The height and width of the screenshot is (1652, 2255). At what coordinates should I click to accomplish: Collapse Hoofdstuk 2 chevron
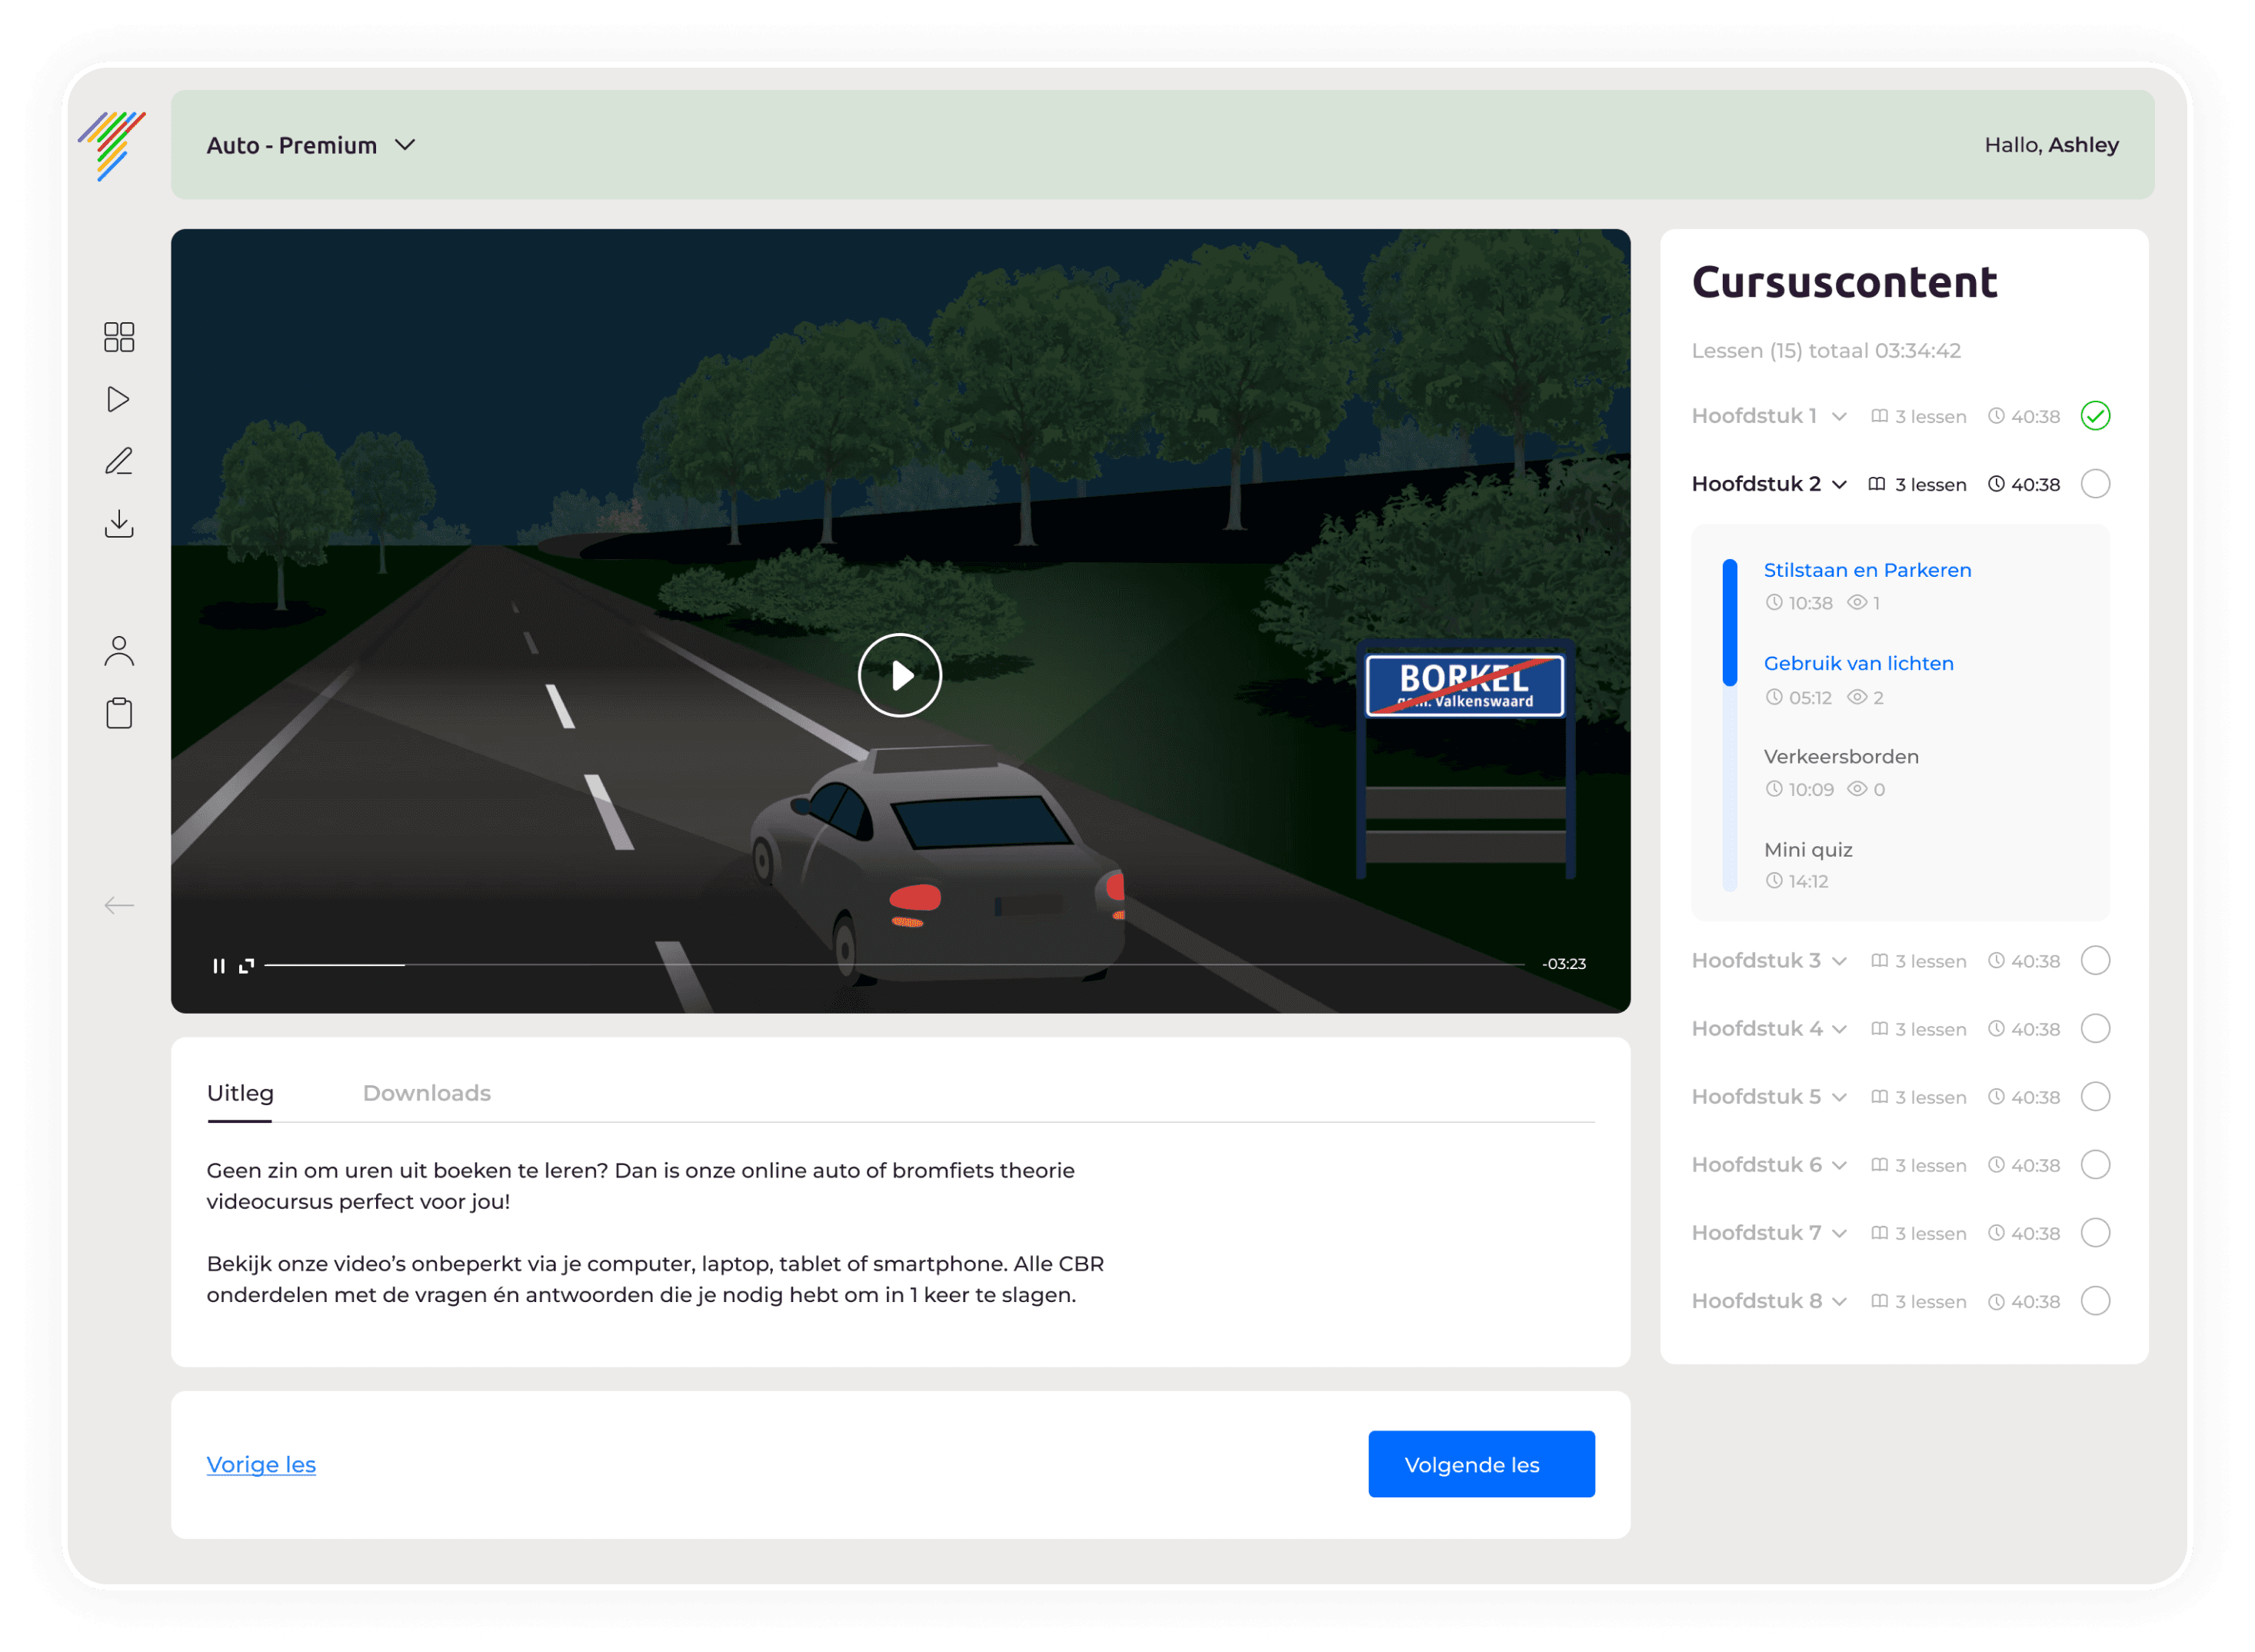[x=1840, y=485]
